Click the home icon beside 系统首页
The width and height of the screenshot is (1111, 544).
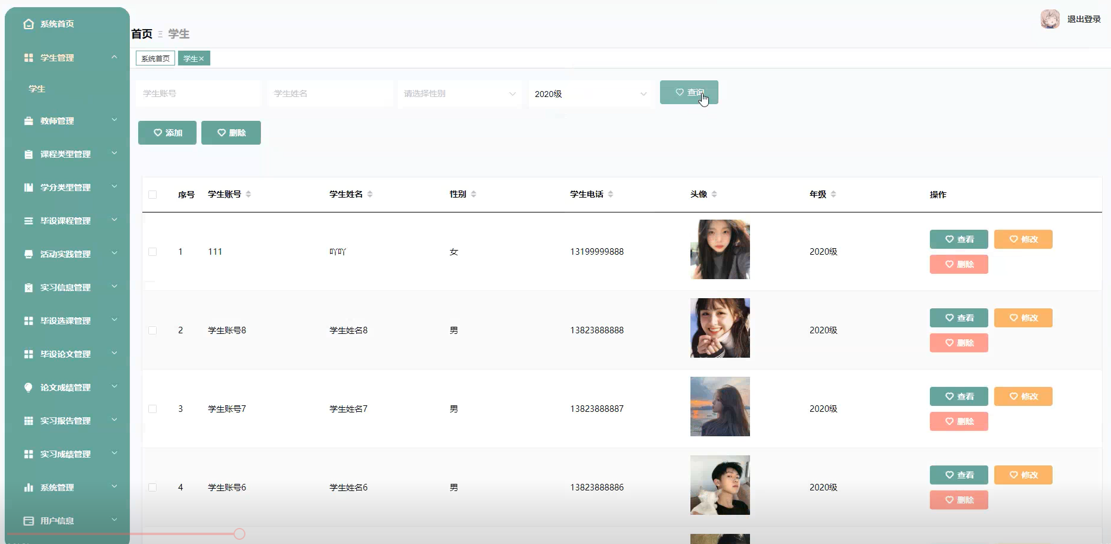pos(29,24)
